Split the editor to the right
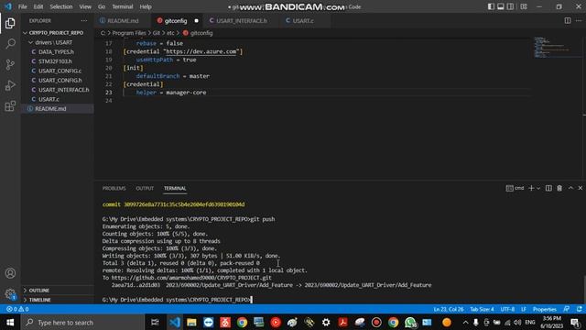 click(x=568, y=20)
